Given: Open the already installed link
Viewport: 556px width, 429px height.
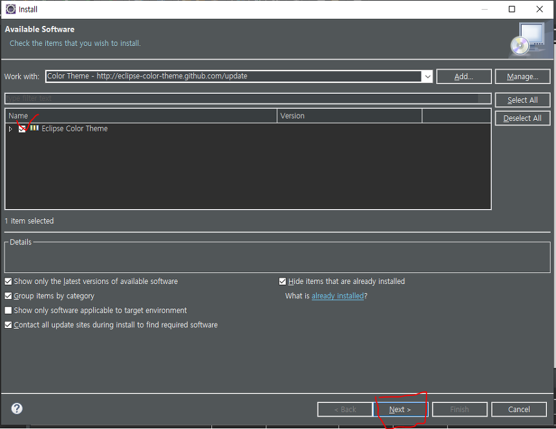Looking at the screenshot, I should pos(337,296).
